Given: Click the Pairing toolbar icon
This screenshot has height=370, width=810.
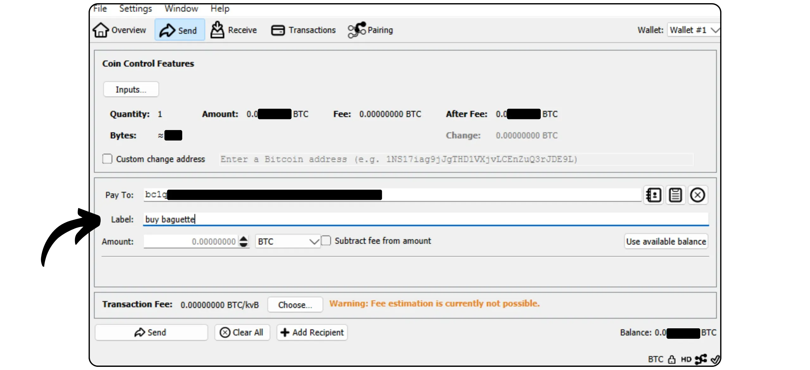Looking at the screenshot, I should coord(357,30).
